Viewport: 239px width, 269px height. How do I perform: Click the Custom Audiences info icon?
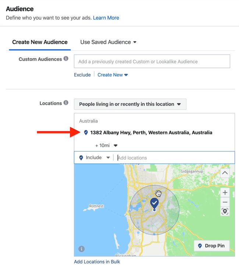(66, 59)
